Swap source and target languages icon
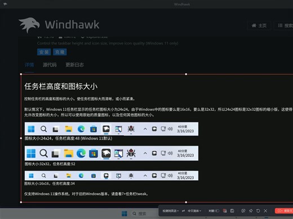This screenshot has width=293, height=219. point(183,211)
